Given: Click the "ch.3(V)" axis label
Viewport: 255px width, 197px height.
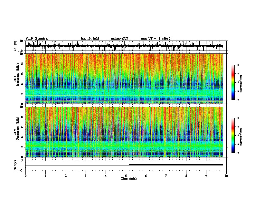Looking at the screenshot, I should (x=15, y=165).
